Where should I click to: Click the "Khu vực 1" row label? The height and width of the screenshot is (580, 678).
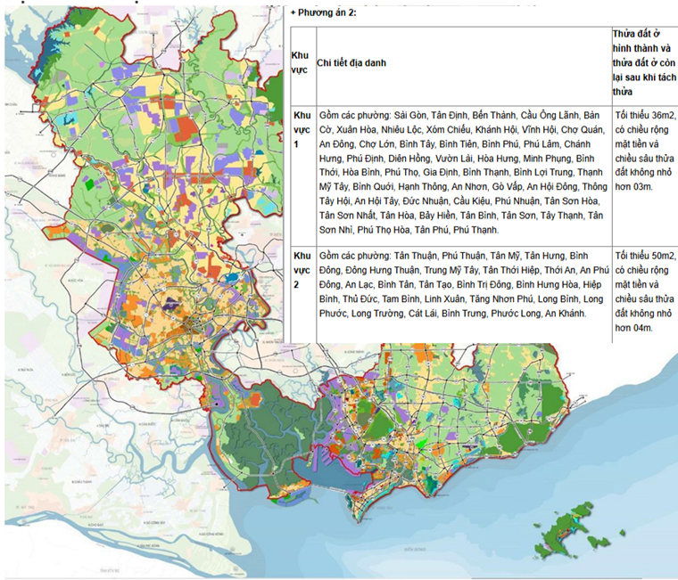(x=302, y=129)
